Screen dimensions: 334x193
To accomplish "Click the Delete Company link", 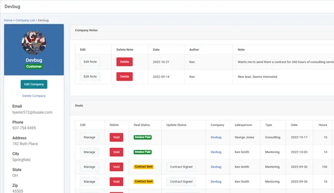I will [x=34, y=96].
